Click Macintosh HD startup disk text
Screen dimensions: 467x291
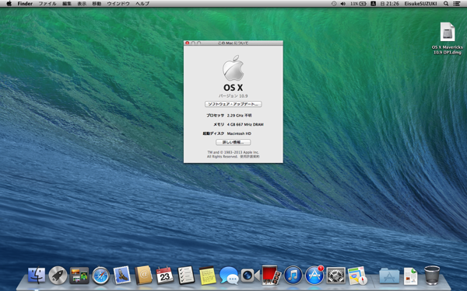[x=239, y=133]
